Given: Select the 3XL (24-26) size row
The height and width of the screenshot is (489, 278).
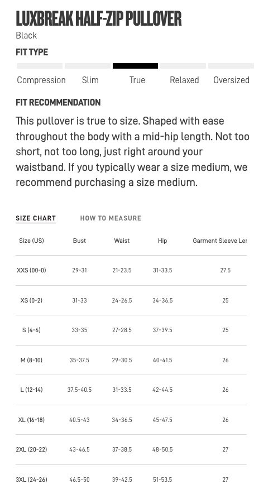Looking at the screenshot, I should 131,477.
